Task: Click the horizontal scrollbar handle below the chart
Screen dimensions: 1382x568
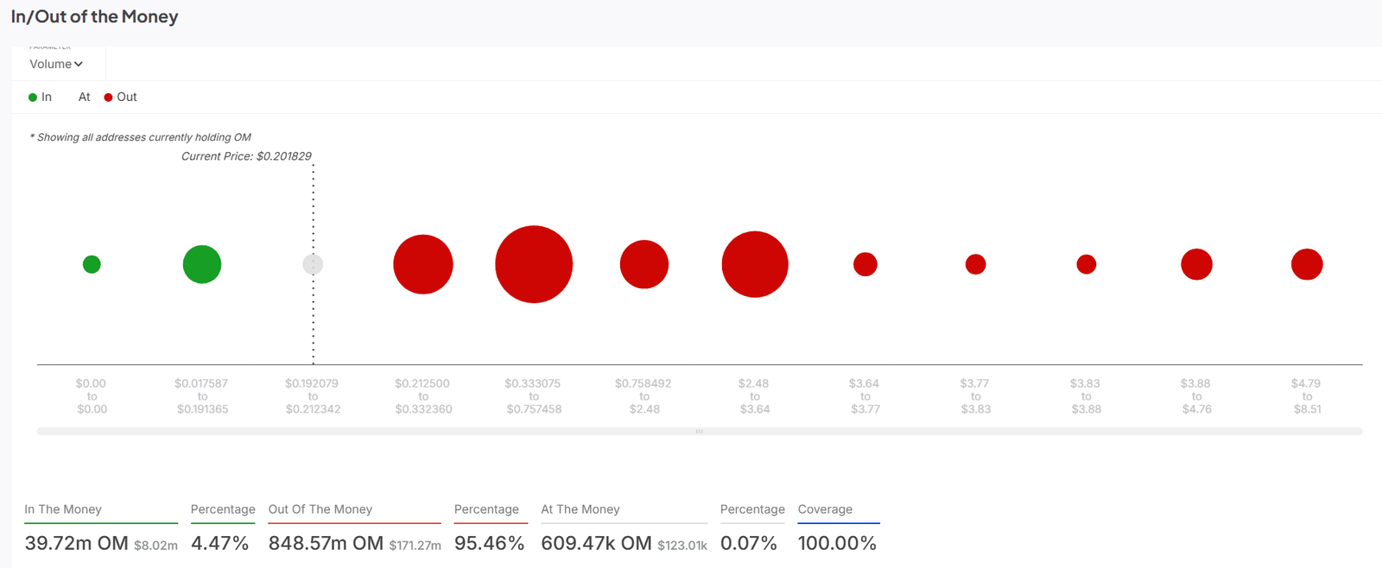Action: pyautogui.click(x=700, y=431)
